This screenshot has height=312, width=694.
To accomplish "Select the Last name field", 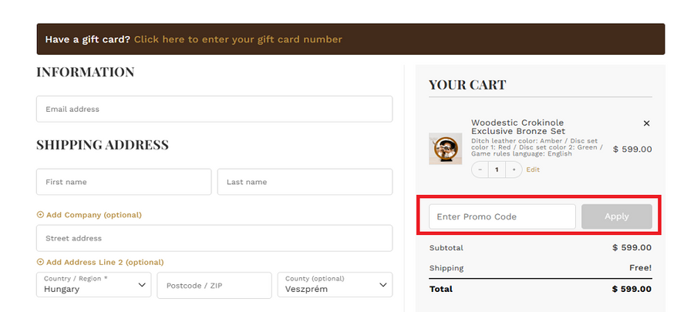I will point(305,183).
